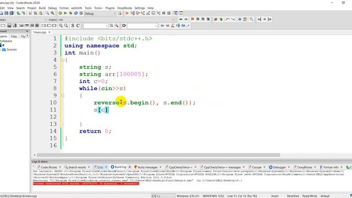Click the red Toggle bookmark flag icon
This screenshot has height=198, width=352.
[x=193, y=19]
